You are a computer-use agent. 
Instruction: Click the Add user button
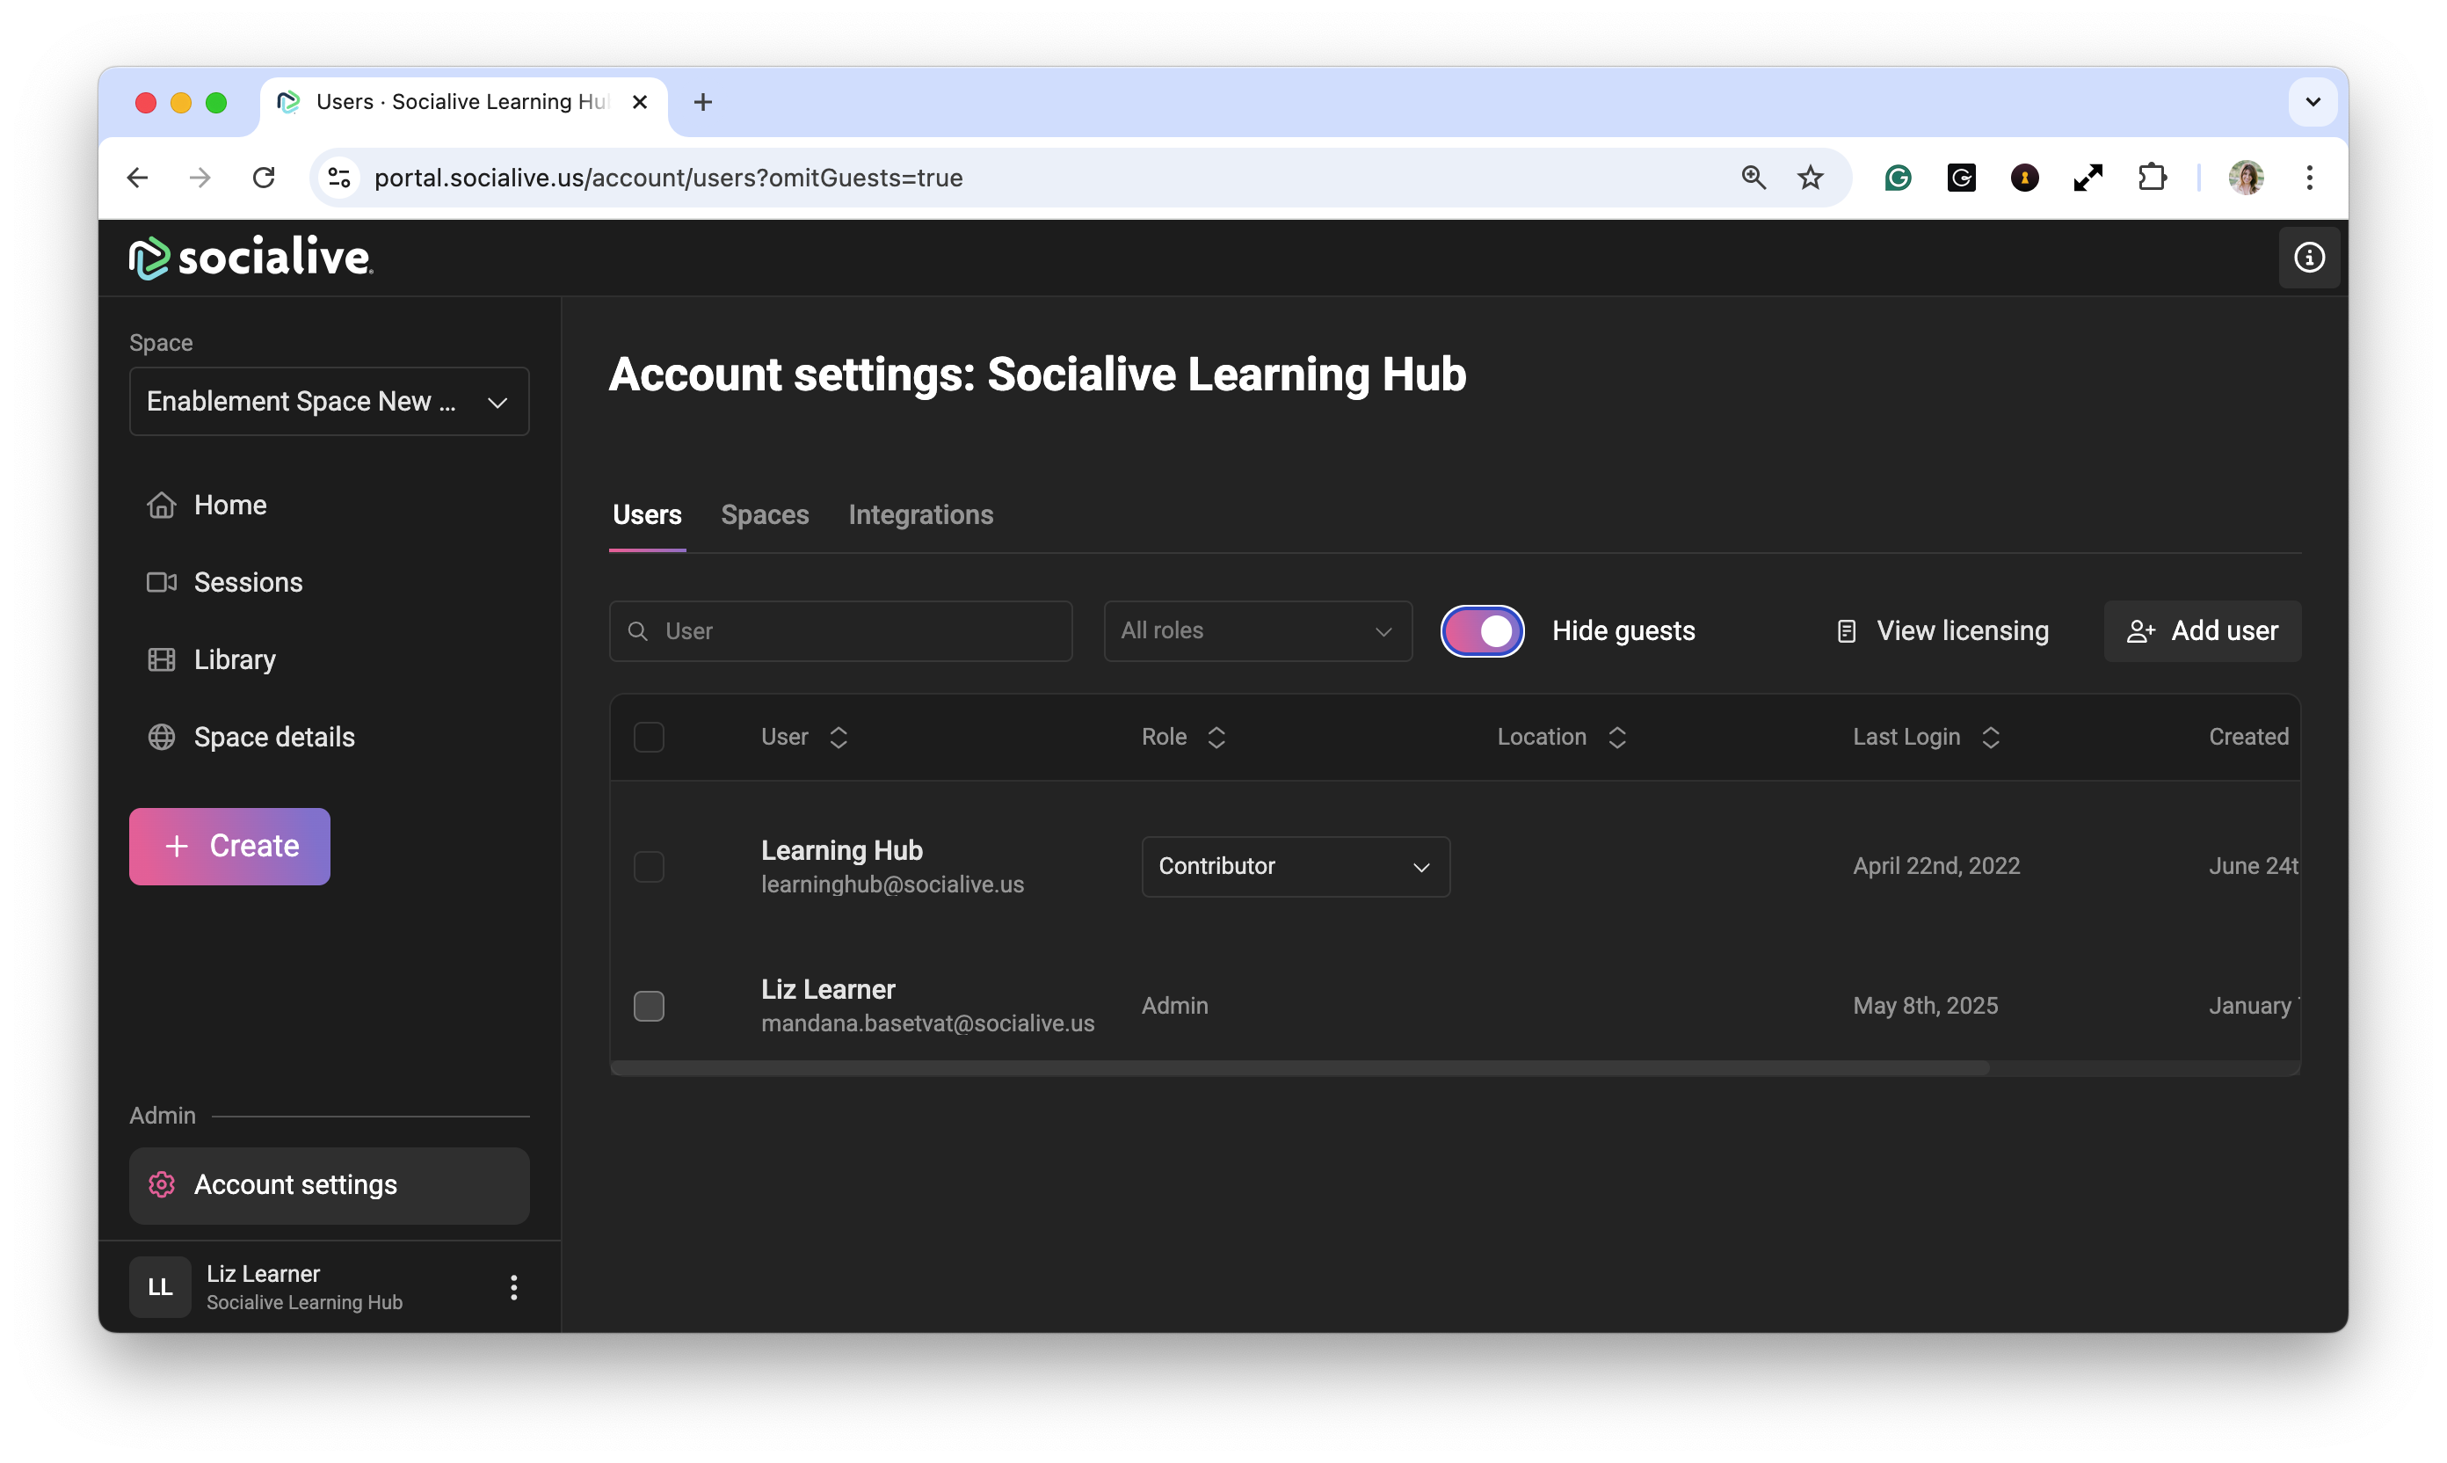(x=2202, y=631)
